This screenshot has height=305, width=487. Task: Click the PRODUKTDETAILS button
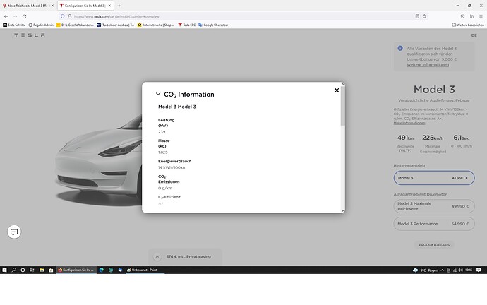(x=434, y=245)
